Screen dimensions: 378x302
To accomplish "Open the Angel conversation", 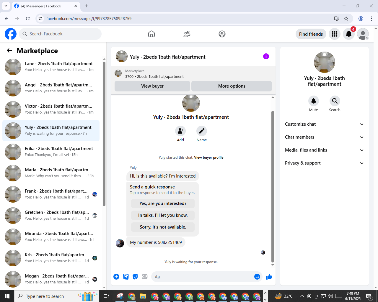I will [x=51, y=88].
